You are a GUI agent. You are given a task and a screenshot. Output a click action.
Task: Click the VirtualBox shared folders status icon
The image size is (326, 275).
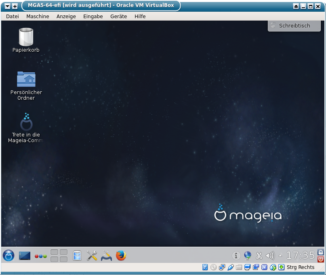click(x=239, y=267)
